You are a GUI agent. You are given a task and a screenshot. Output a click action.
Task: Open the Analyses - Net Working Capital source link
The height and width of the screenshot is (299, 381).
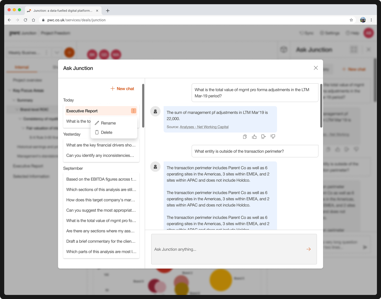[204, 127]
